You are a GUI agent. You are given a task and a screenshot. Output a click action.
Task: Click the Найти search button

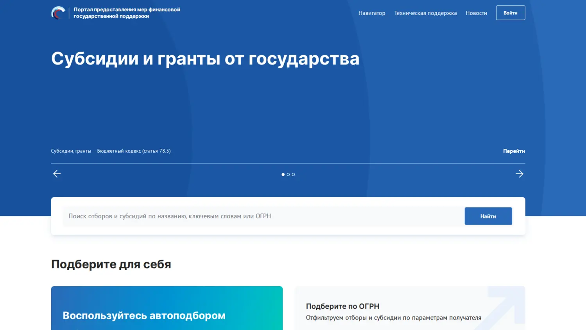coord(488,216)
